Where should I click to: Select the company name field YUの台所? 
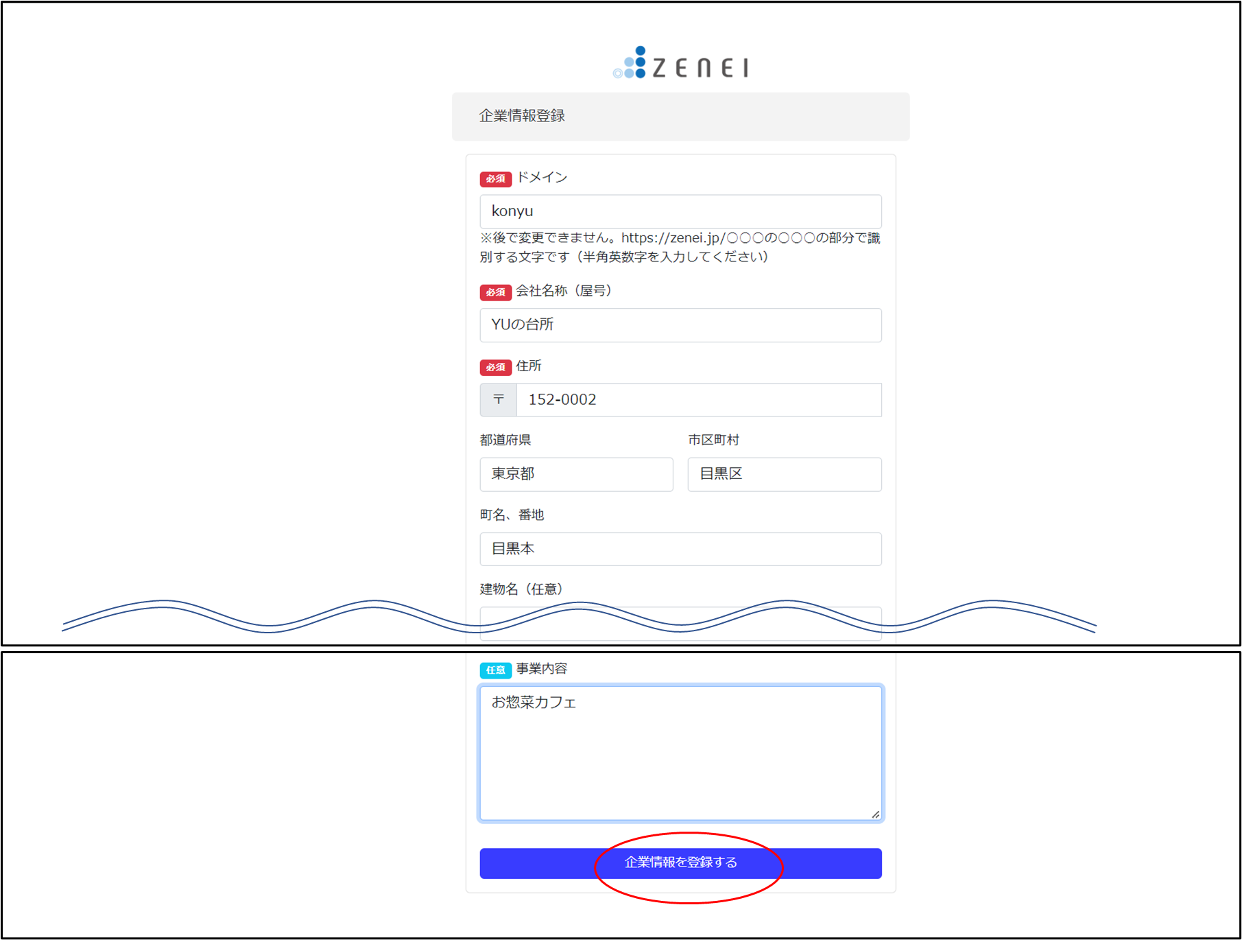(680, 325)
